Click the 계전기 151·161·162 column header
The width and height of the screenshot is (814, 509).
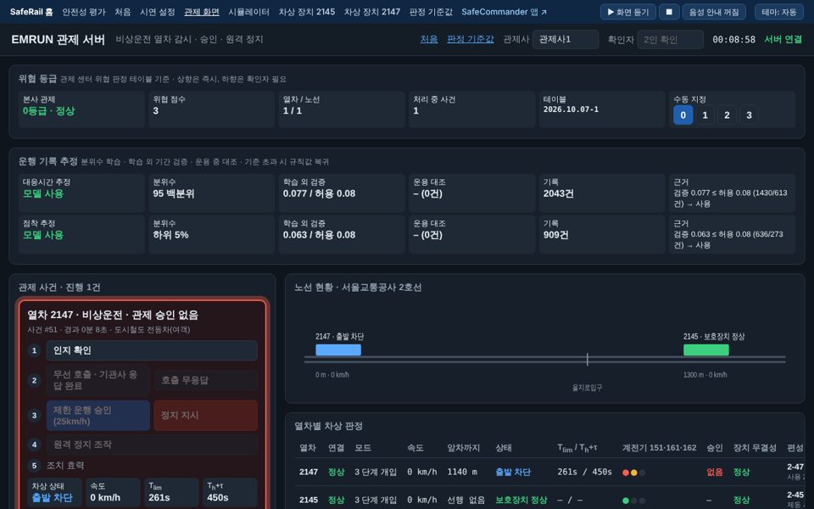[660, 447]
